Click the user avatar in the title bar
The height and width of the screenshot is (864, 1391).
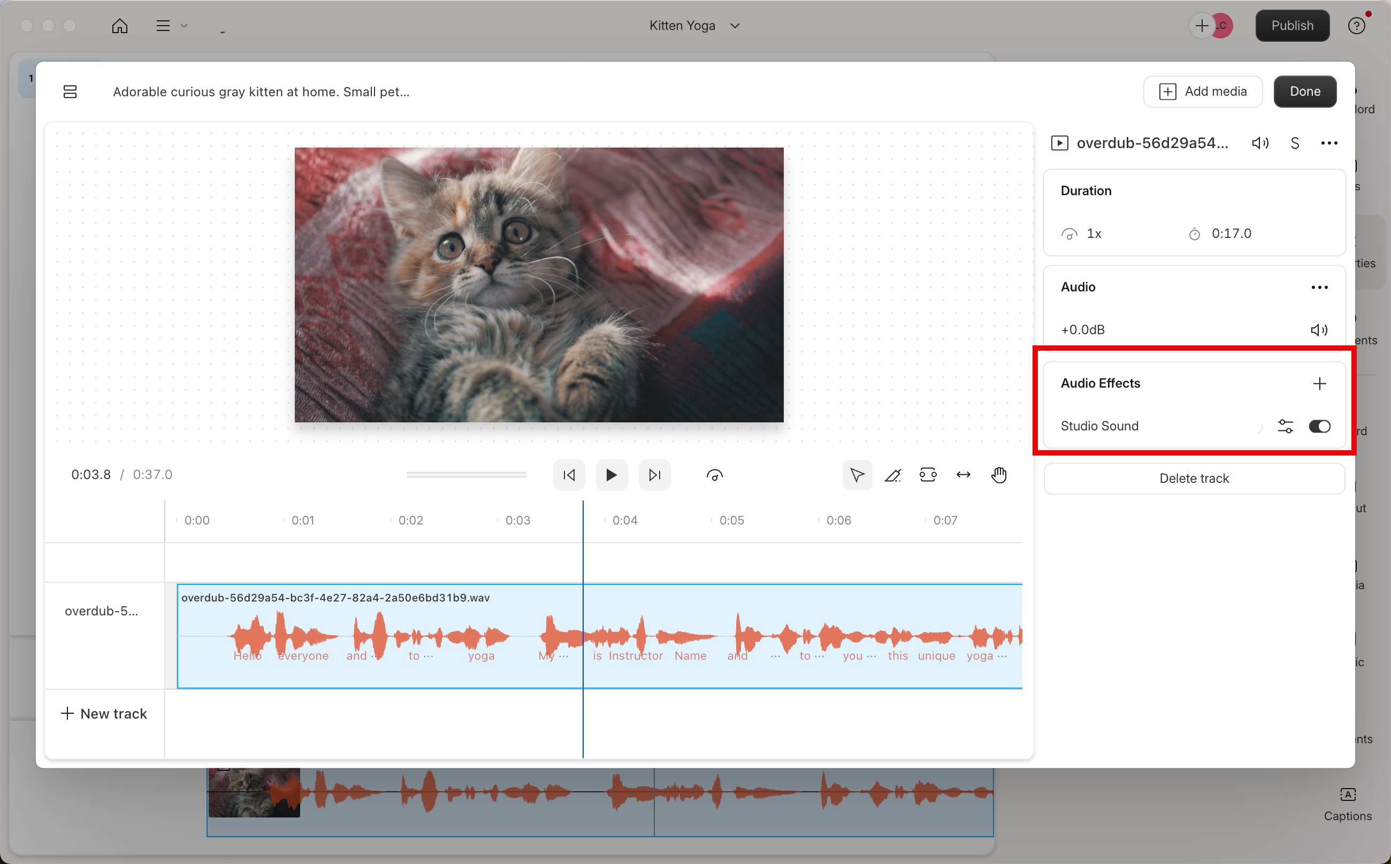1222,26
